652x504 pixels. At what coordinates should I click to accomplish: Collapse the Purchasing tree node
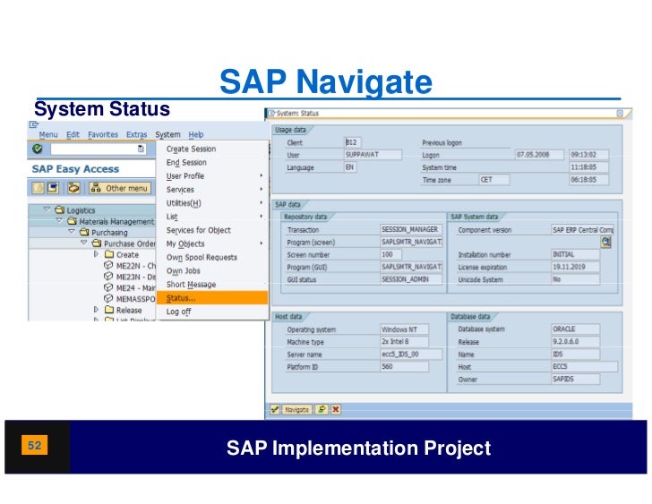(72, 232)
